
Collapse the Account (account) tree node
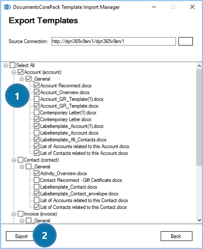point(14,72)
